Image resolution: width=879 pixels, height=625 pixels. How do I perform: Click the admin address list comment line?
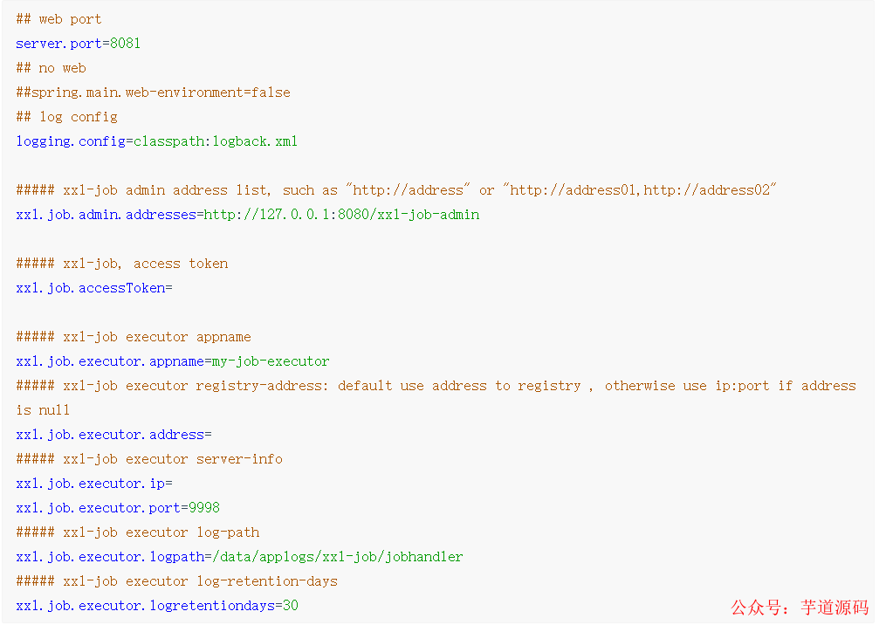[395, 190]
